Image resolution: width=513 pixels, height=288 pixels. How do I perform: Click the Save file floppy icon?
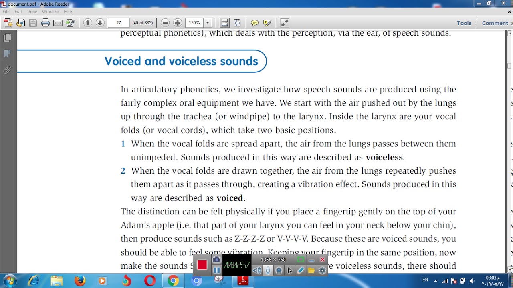point(33,23)
